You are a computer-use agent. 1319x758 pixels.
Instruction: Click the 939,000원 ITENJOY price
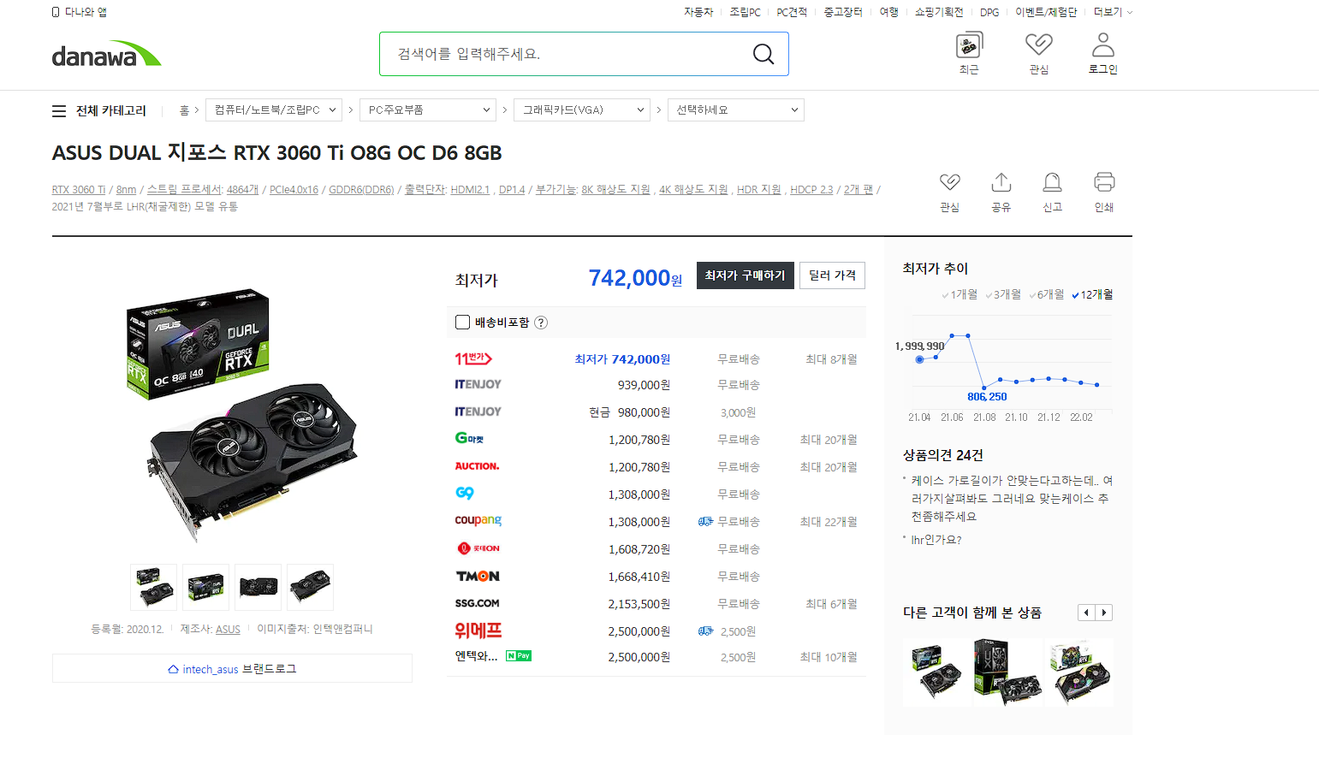(x=644, y=385)
